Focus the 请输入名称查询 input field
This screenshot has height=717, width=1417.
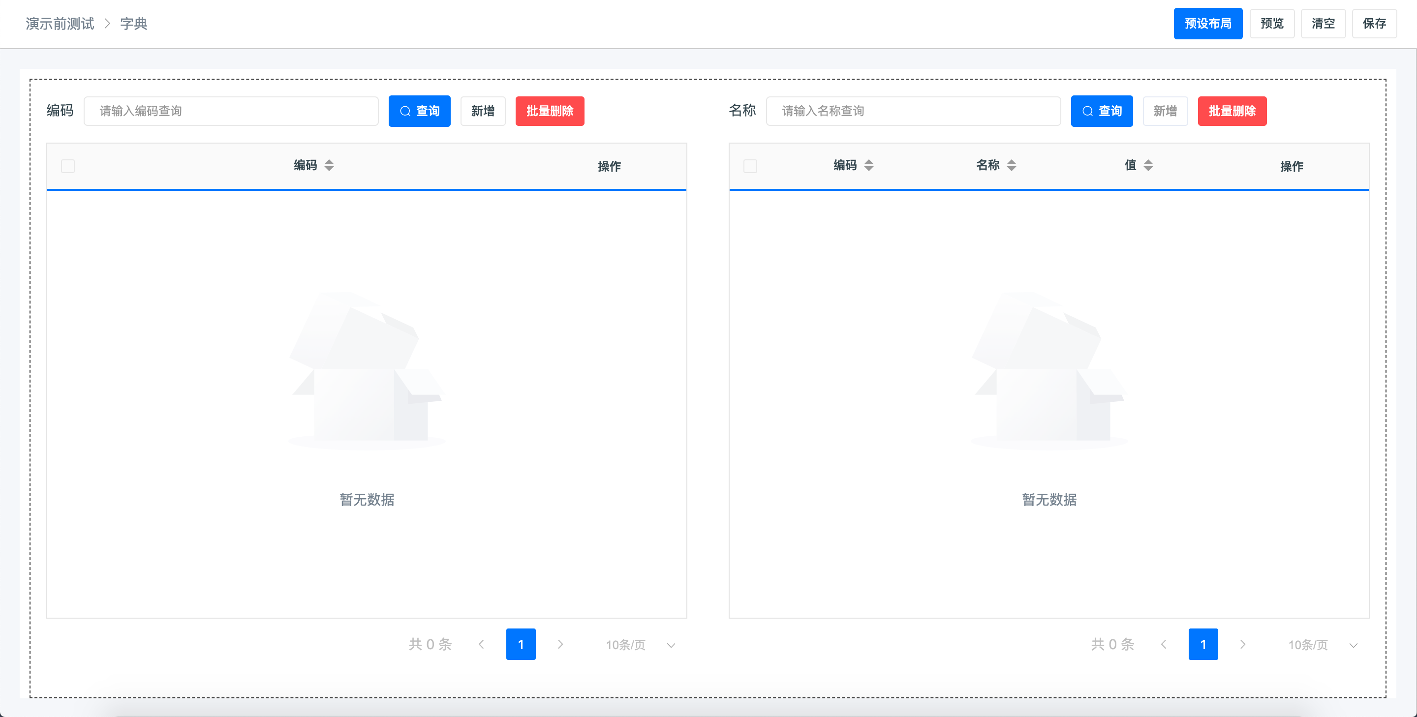pyautogui.click(x=913, y=111)
